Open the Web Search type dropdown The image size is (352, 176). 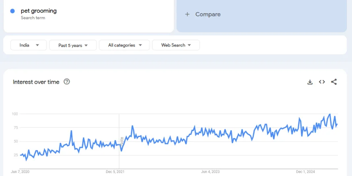coord(176,45)
